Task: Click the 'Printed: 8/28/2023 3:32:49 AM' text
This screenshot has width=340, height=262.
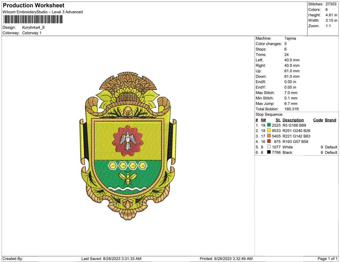Action: point(226,259)
